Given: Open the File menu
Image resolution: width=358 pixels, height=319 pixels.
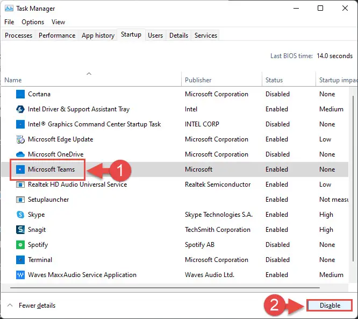Looking at the screenshot, I should click(x=9, y=22).
